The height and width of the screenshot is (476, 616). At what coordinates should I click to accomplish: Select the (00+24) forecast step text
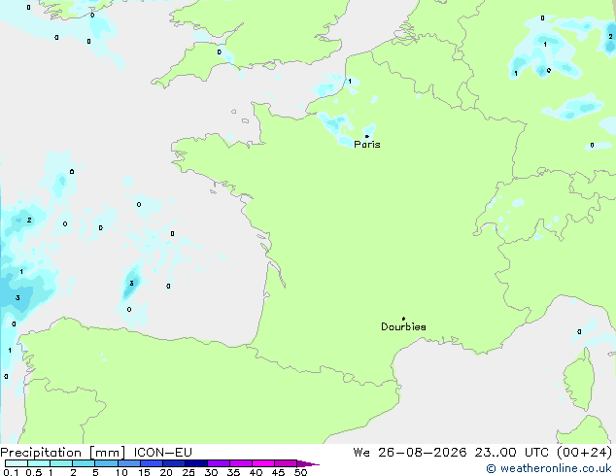point(584,453)
